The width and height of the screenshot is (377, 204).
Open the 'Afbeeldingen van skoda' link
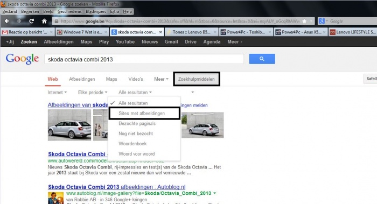coord(78,105)
